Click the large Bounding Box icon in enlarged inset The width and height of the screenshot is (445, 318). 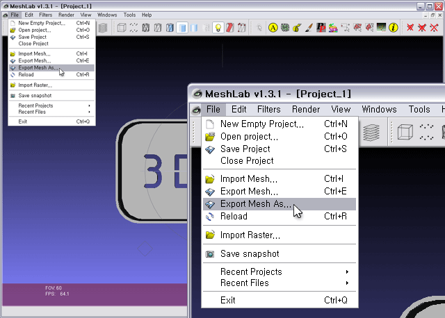[405, 133]
